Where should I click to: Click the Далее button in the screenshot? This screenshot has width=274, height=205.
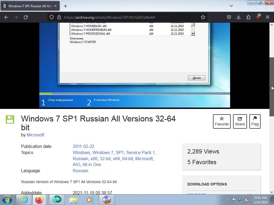pyautogui.click(x=197, y=78)
